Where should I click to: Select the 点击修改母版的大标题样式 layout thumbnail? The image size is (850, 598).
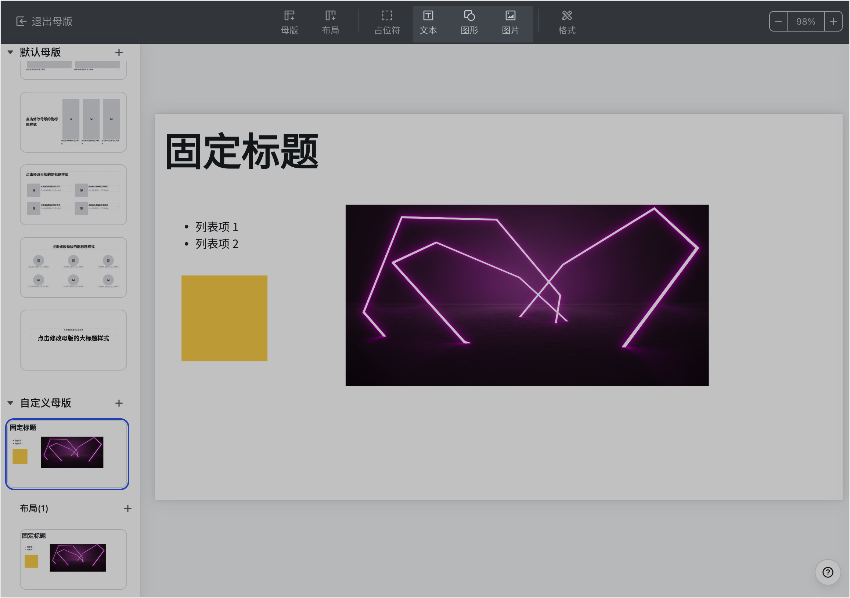point(73,340)
